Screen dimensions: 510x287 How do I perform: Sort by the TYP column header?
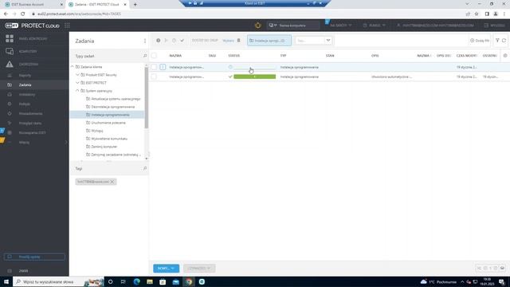click(x=284, y=56)
